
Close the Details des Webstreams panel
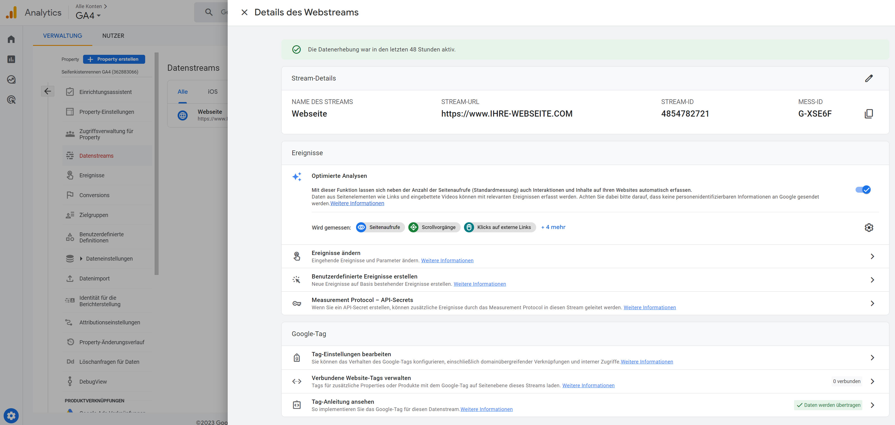click(244, 13)
